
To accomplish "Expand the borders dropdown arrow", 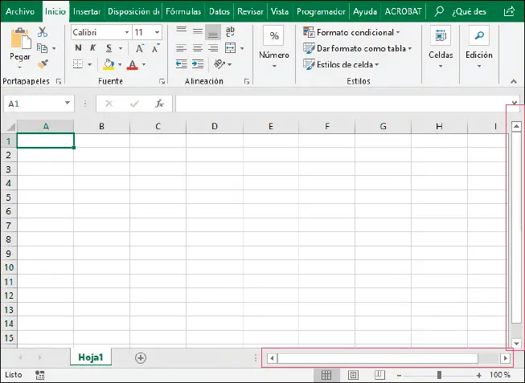I will [90, 64].
